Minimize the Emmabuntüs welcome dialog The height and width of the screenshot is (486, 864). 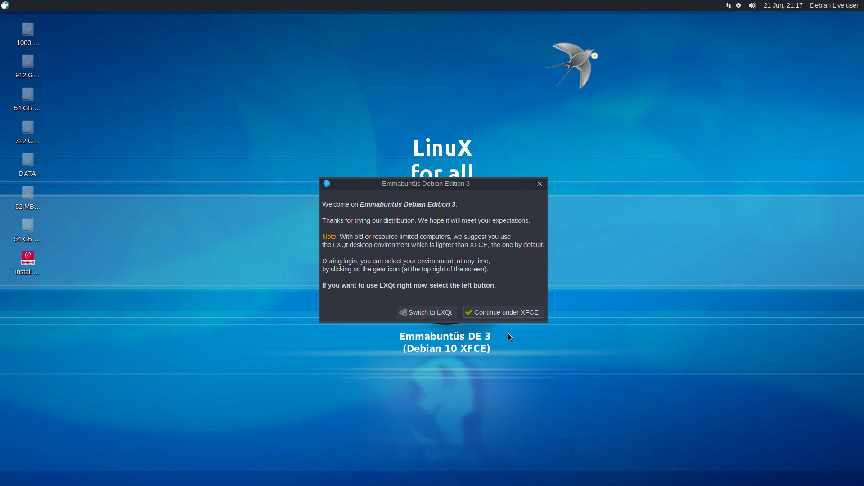click(x=525, y=184)
